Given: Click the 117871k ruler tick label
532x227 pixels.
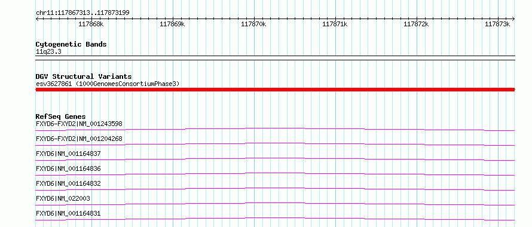Looking at the screenshot, I should pyautogui.click(x=335, y=24).
